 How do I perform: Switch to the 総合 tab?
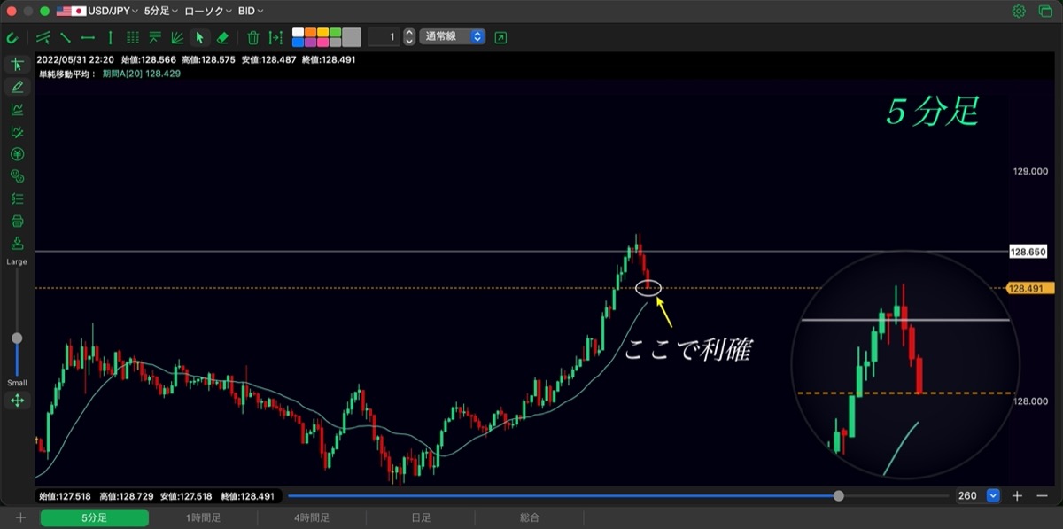530,517
